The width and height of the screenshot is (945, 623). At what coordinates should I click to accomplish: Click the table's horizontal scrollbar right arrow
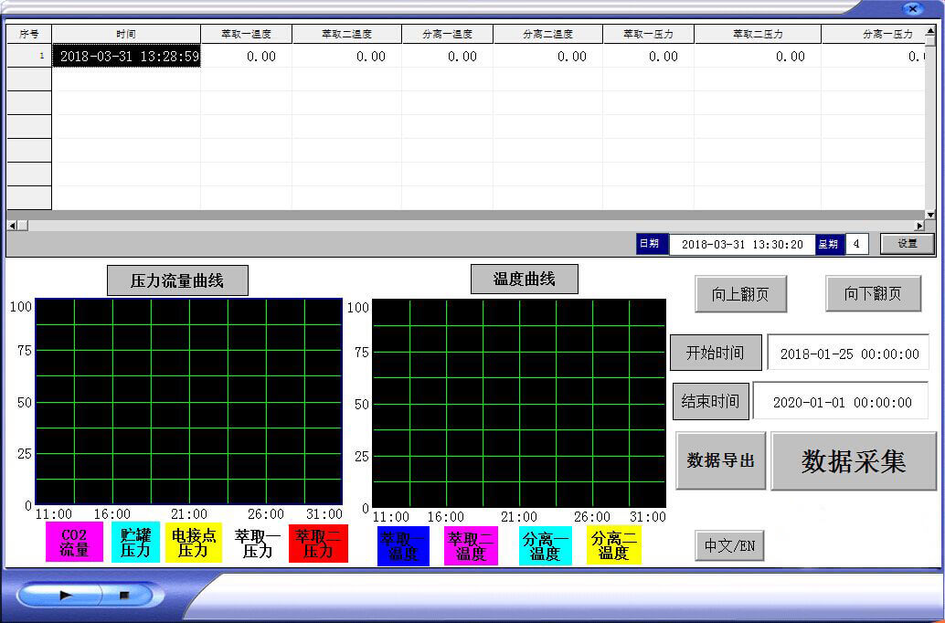pos(919,225)
